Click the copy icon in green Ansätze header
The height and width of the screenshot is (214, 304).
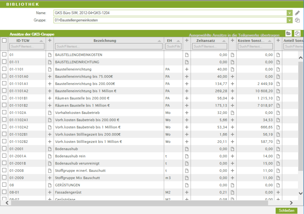coord(297,33)
